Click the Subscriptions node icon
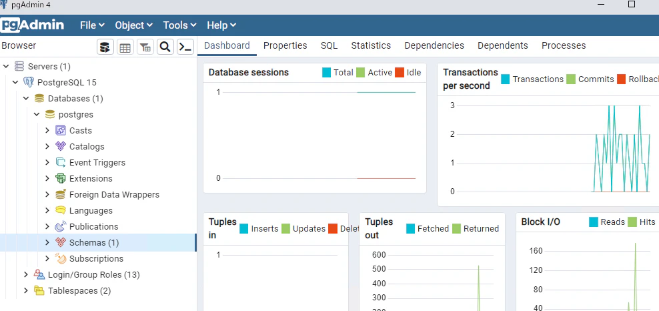This screenshot has height=311, width=659. click(x=61, y=258)
